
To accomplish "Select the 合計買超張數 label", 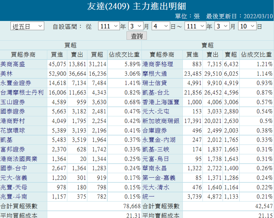I will [19, 206].
